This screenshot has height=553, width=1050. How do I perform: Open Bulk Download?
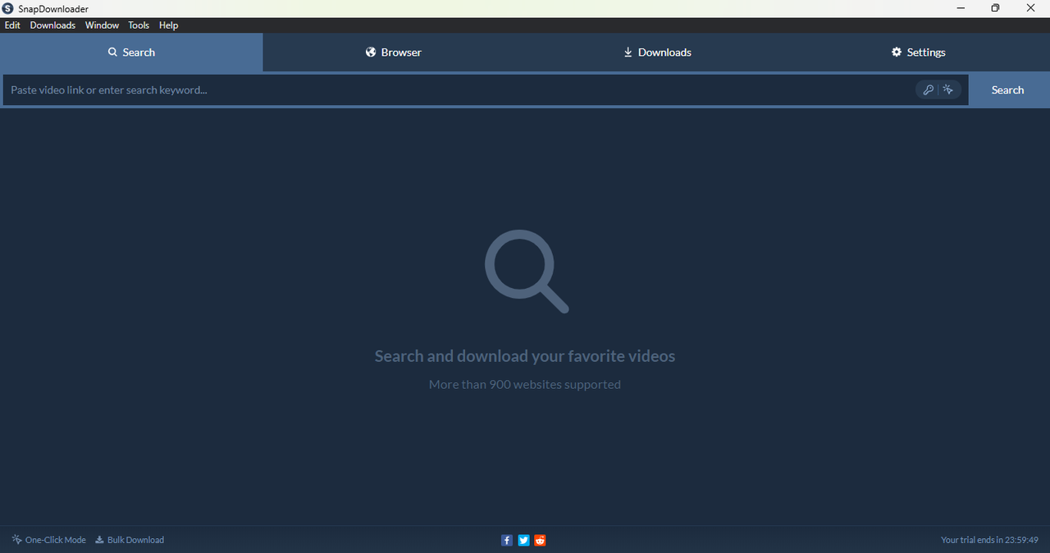tap(130, 540)
